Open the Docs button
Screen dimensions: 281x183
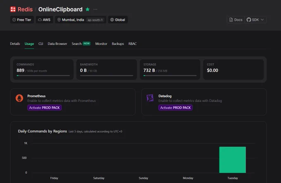click(236, 20)
